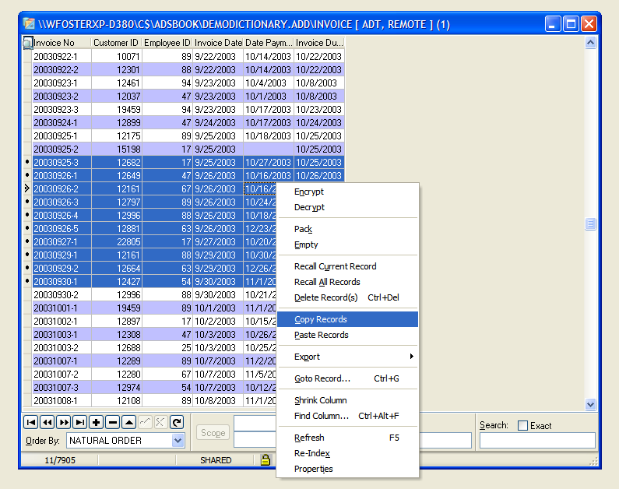The image size is (619, 489).
Task: Choose Goto Record... menu entry
Action: (348, 378)
